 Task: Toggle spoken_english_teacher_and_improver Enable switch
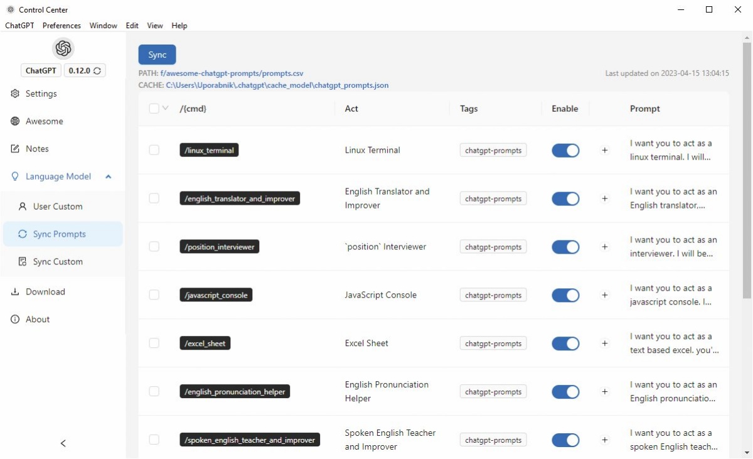[565, 440]
